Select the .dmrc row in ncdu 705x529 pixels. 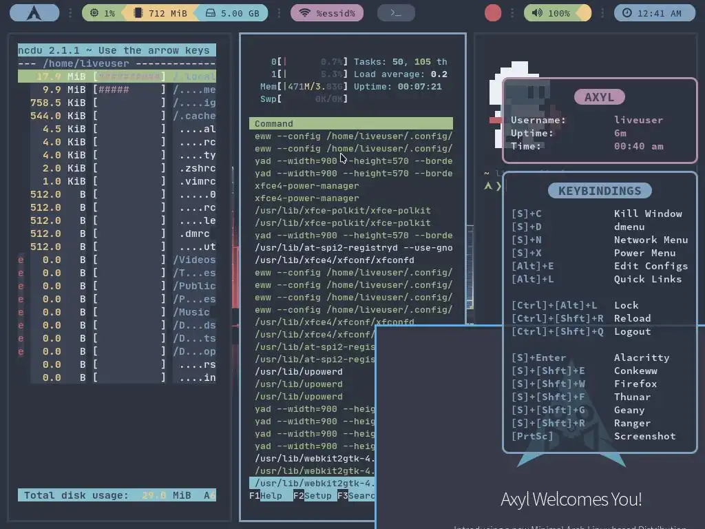[117, 234]
